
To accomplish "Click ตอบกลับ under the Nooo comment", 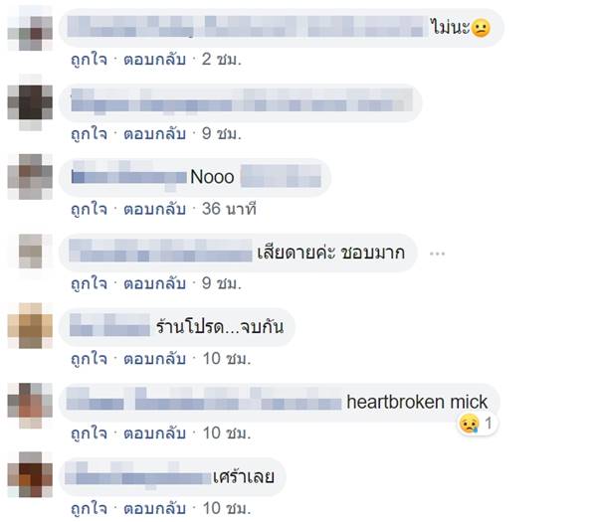I will click(154, 209).
